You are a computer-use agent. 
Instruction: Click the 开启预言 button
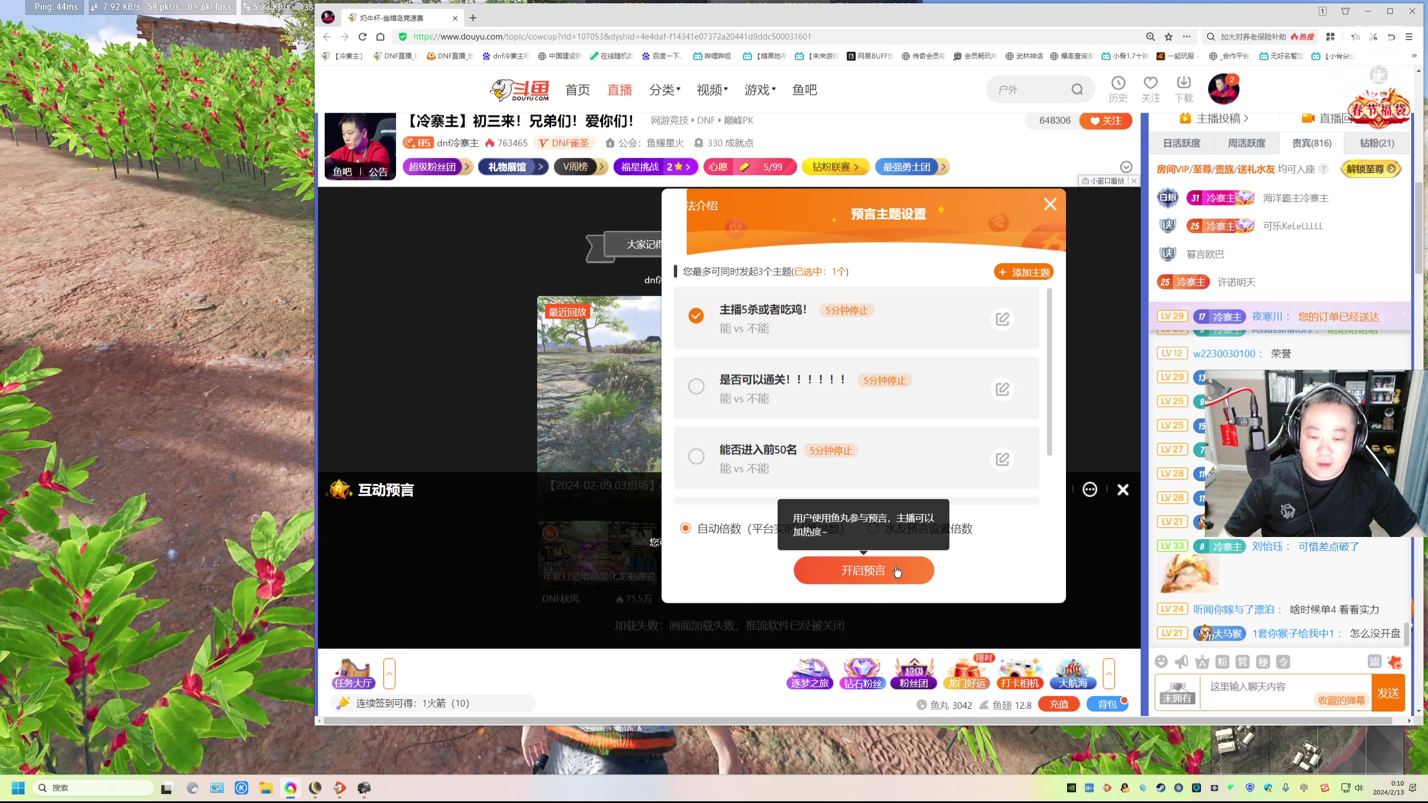863,570
